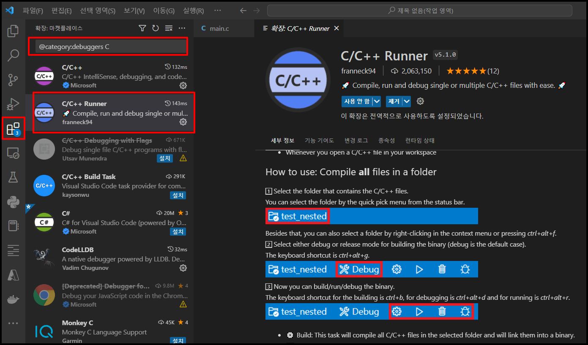
Task: Select the 변경 로그 tab
Action: coord(356,141)
